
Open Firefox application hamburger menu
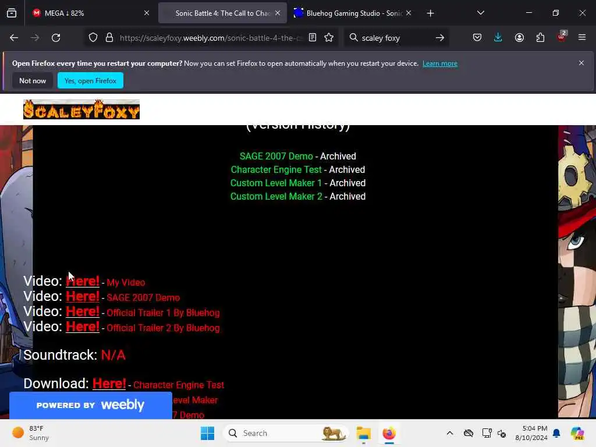coord(582,38)
